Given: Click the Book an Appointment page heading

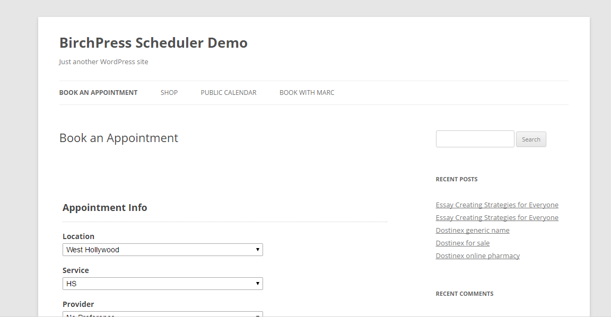Looking at the screenshot, I should coord(118,138).
